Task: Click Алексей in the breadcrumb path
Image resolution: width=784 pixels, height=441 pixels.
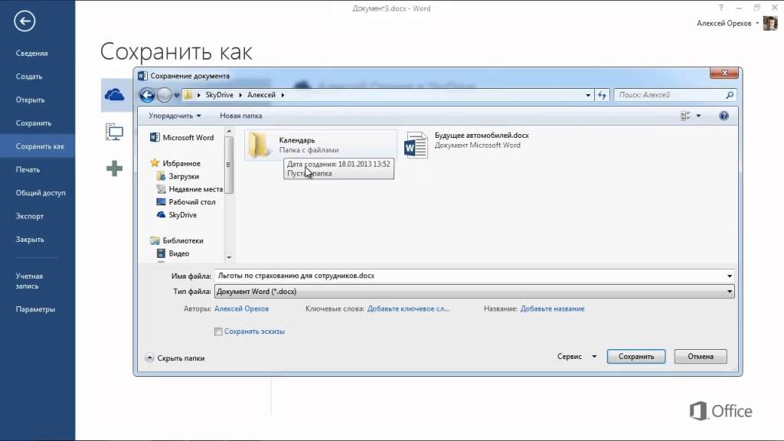Action: click(x=262, y=95)
